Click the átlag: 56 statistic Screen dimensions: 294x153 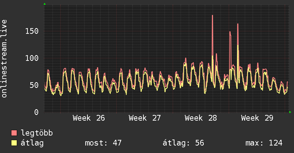click(x=183, y=143)
